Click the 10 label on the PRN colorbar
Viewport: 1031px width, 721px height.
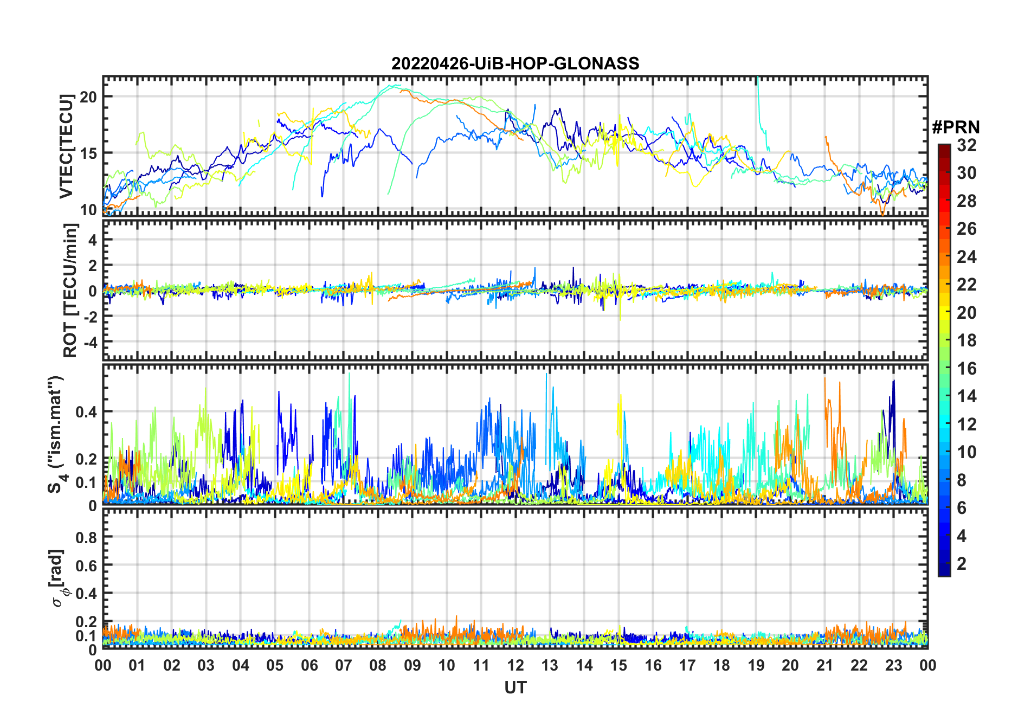tap(966, 452)
